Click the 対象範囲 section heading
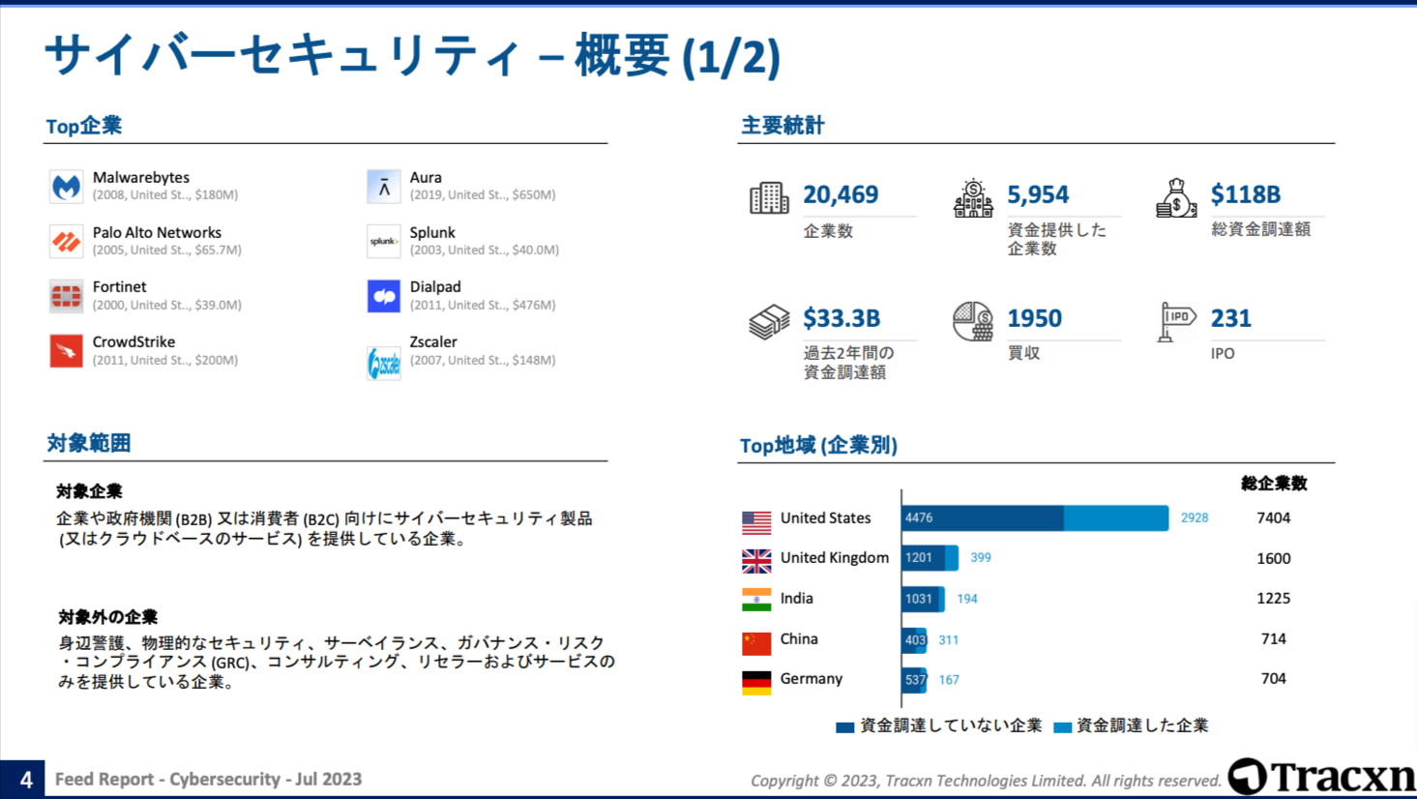This screenshot has width=1417, height=799. (x=89, y=443)
